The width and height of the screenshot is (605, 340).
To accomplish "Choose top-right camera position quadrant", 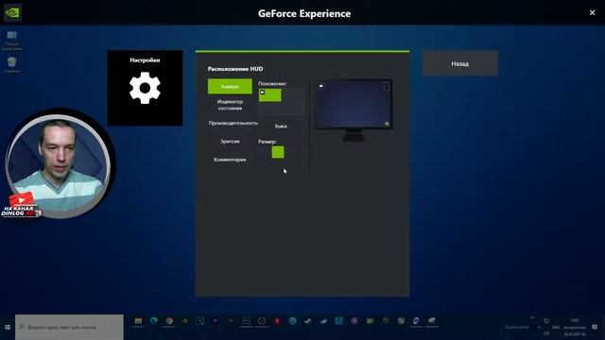I will coord(293,95).
